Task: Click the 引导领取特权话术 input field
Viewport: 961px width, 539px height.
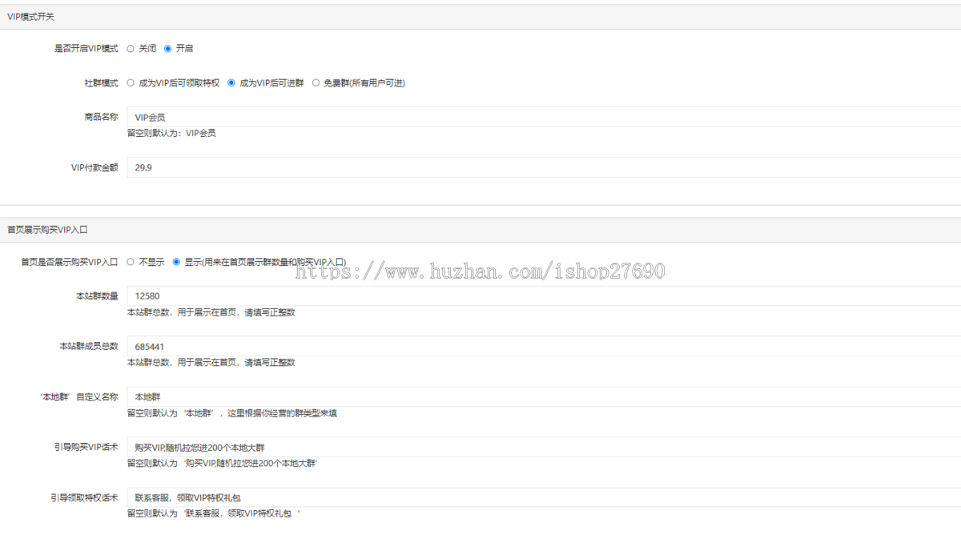Action: tap(544, 497)
